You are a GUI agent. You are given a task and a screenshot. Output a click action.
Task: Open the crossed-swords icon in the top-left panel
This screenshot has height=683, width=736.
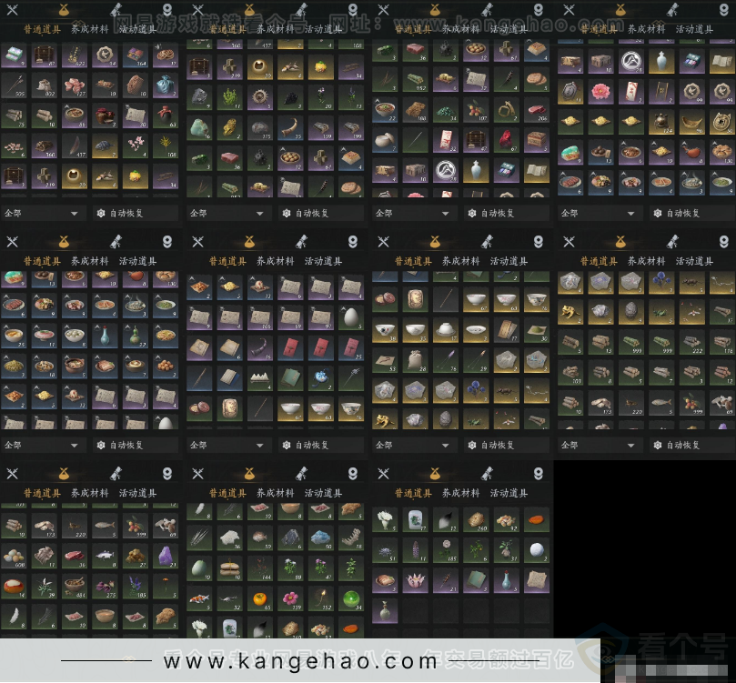point(12,10)
